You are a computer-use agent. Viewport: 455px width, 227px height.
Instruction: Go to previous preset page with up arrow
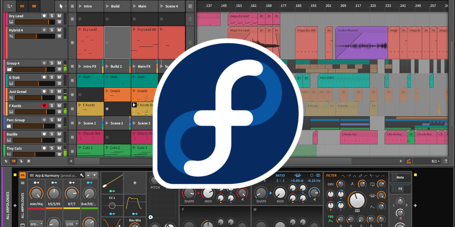click(x=88, y=175)
